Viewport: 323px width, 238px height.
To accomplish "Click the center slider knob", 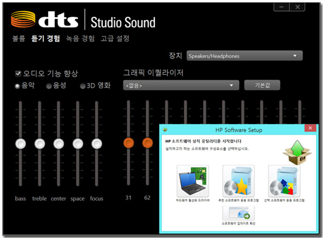I will [x=59, y=143].
